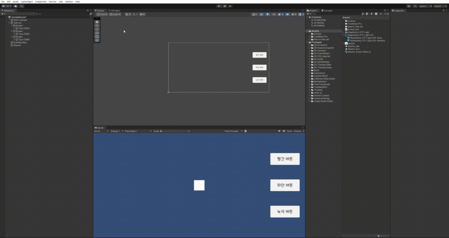Open the Layers dropdown
The image size is (449, 238).
[426, 6]
